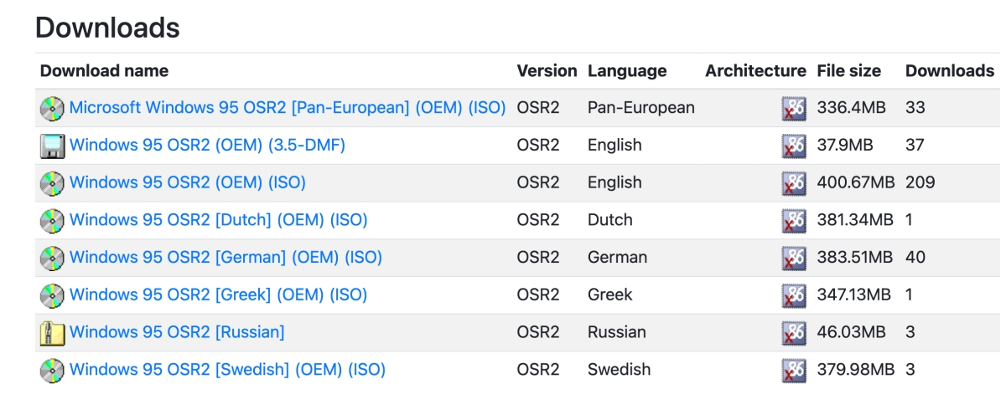Click the Language column header
Image resolution: width=1006 pixels, height=410 pixels.
click(x=627, y=71)
